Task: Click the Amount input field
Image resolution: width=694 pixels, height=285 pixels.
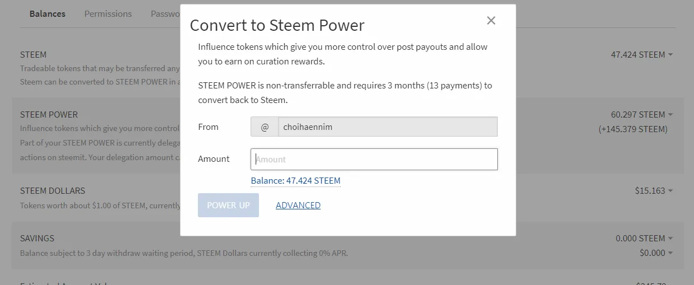Action: 374,159
